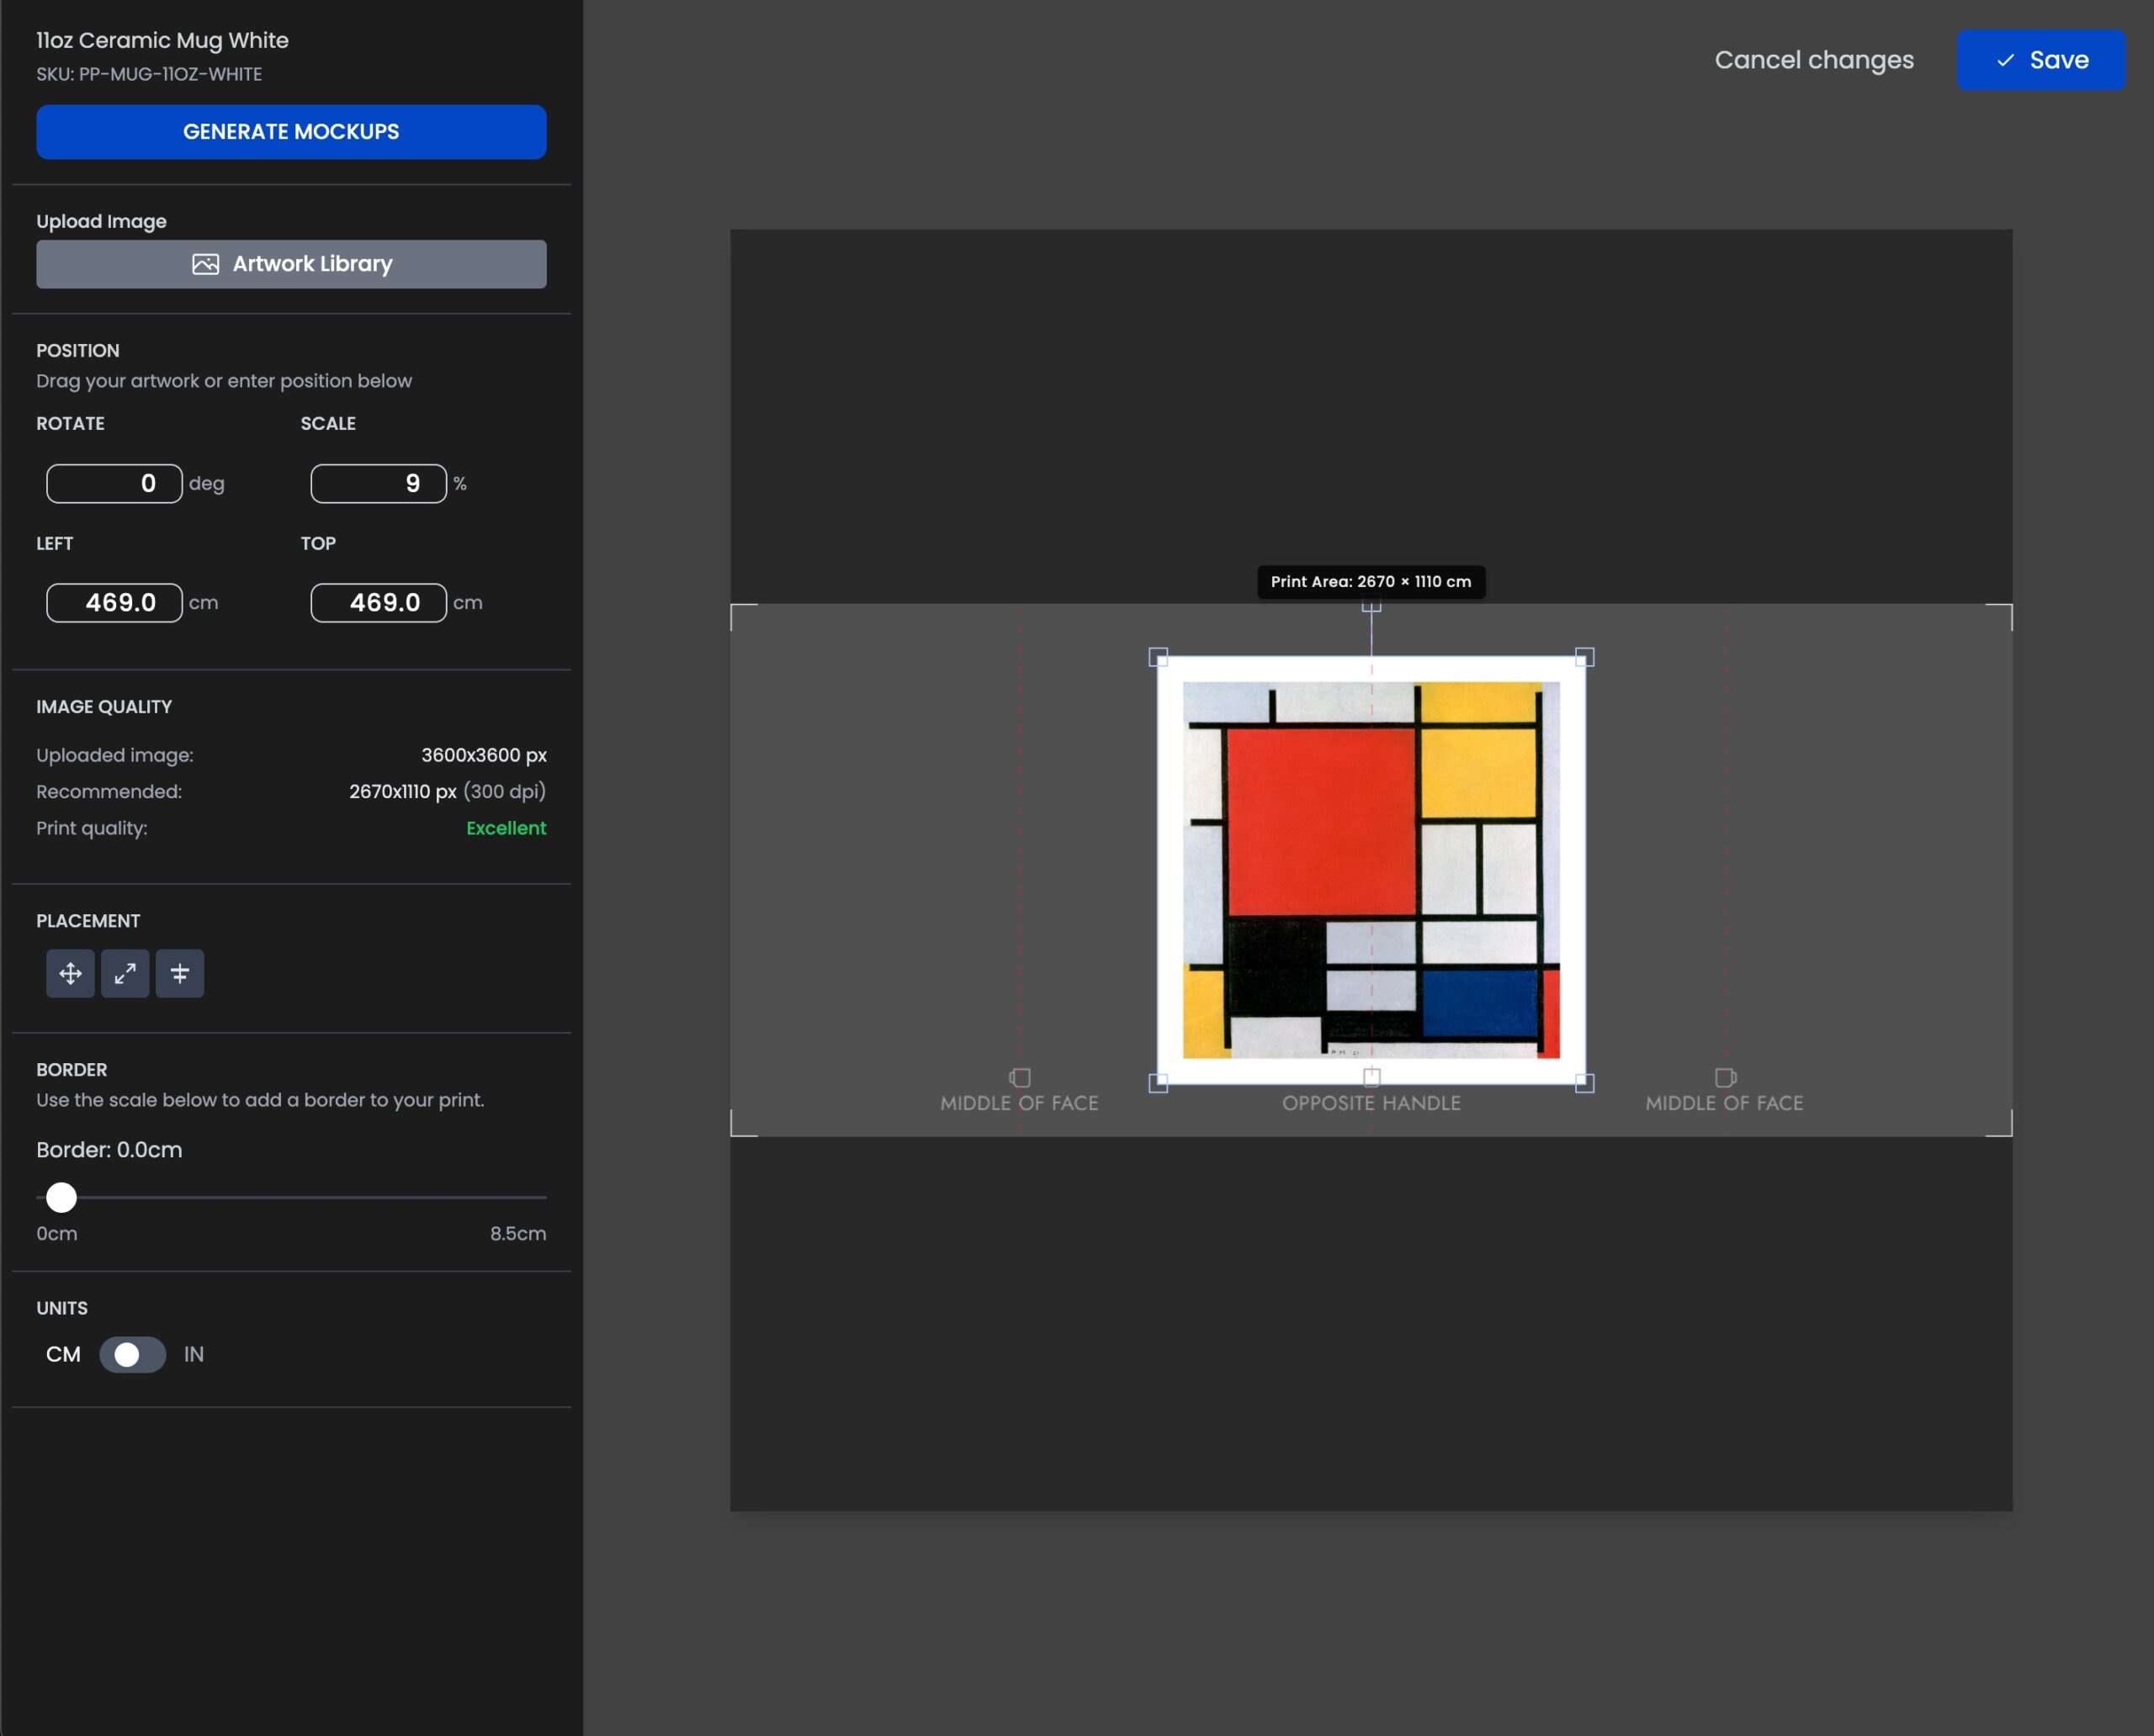The image size is (2154, 1736).
Task: Click Cancel changes link
Action: coord(1813,60)
